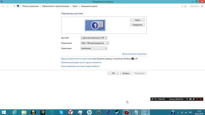Click the Определить button

pyautogui.click(x=137, y=25)
